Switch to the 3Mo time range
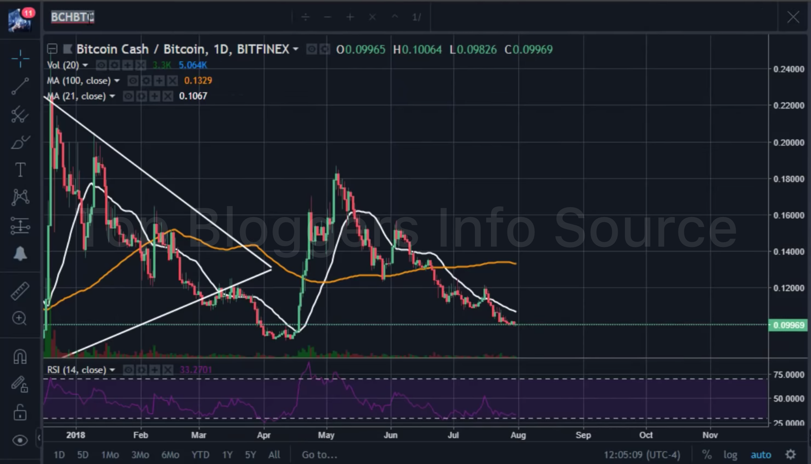 [140, 455]
